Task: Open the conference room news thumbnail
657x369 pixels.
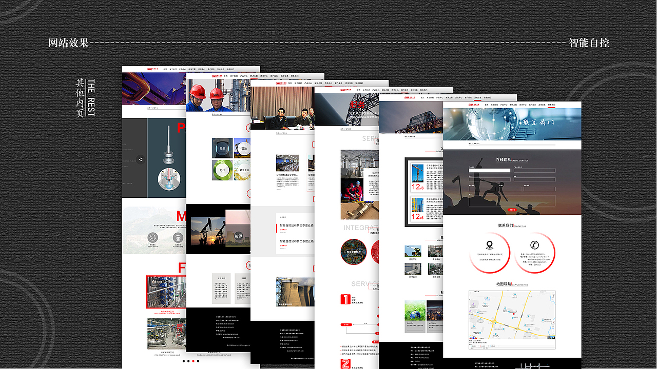Action: (x=287, y=163)
